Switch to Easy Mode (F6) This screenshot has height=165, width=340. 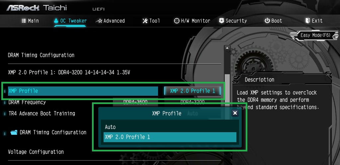coord(315,35)
